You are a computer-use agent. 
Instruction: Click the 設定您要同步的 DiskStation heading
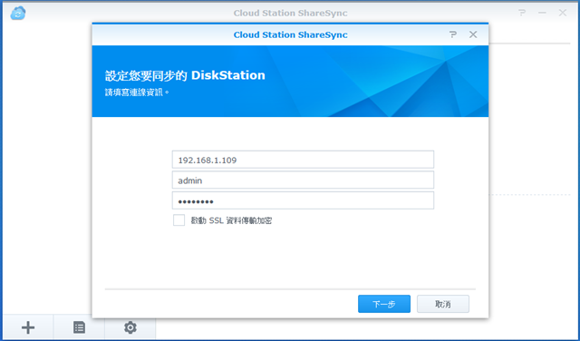click(x=185, y=75)
